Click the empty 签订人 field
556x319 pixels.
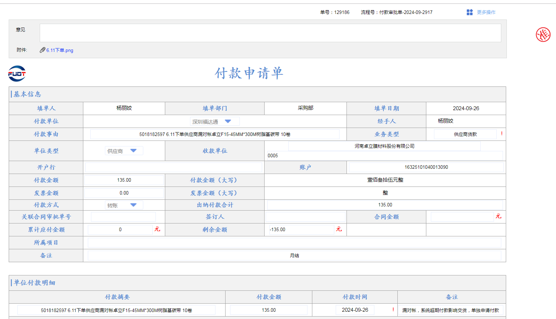click(x=305, y=217)
